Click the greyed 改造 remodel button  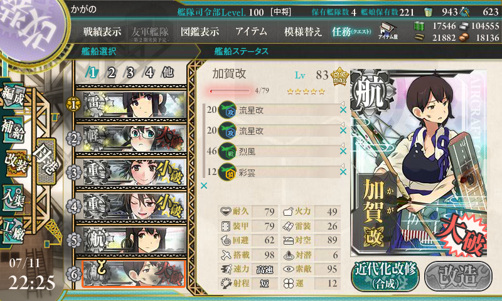pyautogui.click(x=458, y=276)
